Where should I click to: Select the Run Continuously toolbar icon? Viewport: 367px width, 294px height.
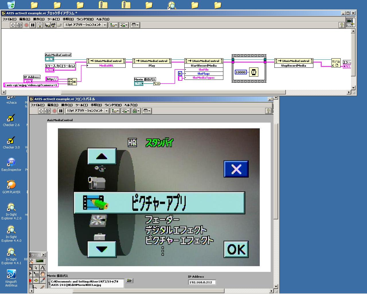tap(19, 25)
